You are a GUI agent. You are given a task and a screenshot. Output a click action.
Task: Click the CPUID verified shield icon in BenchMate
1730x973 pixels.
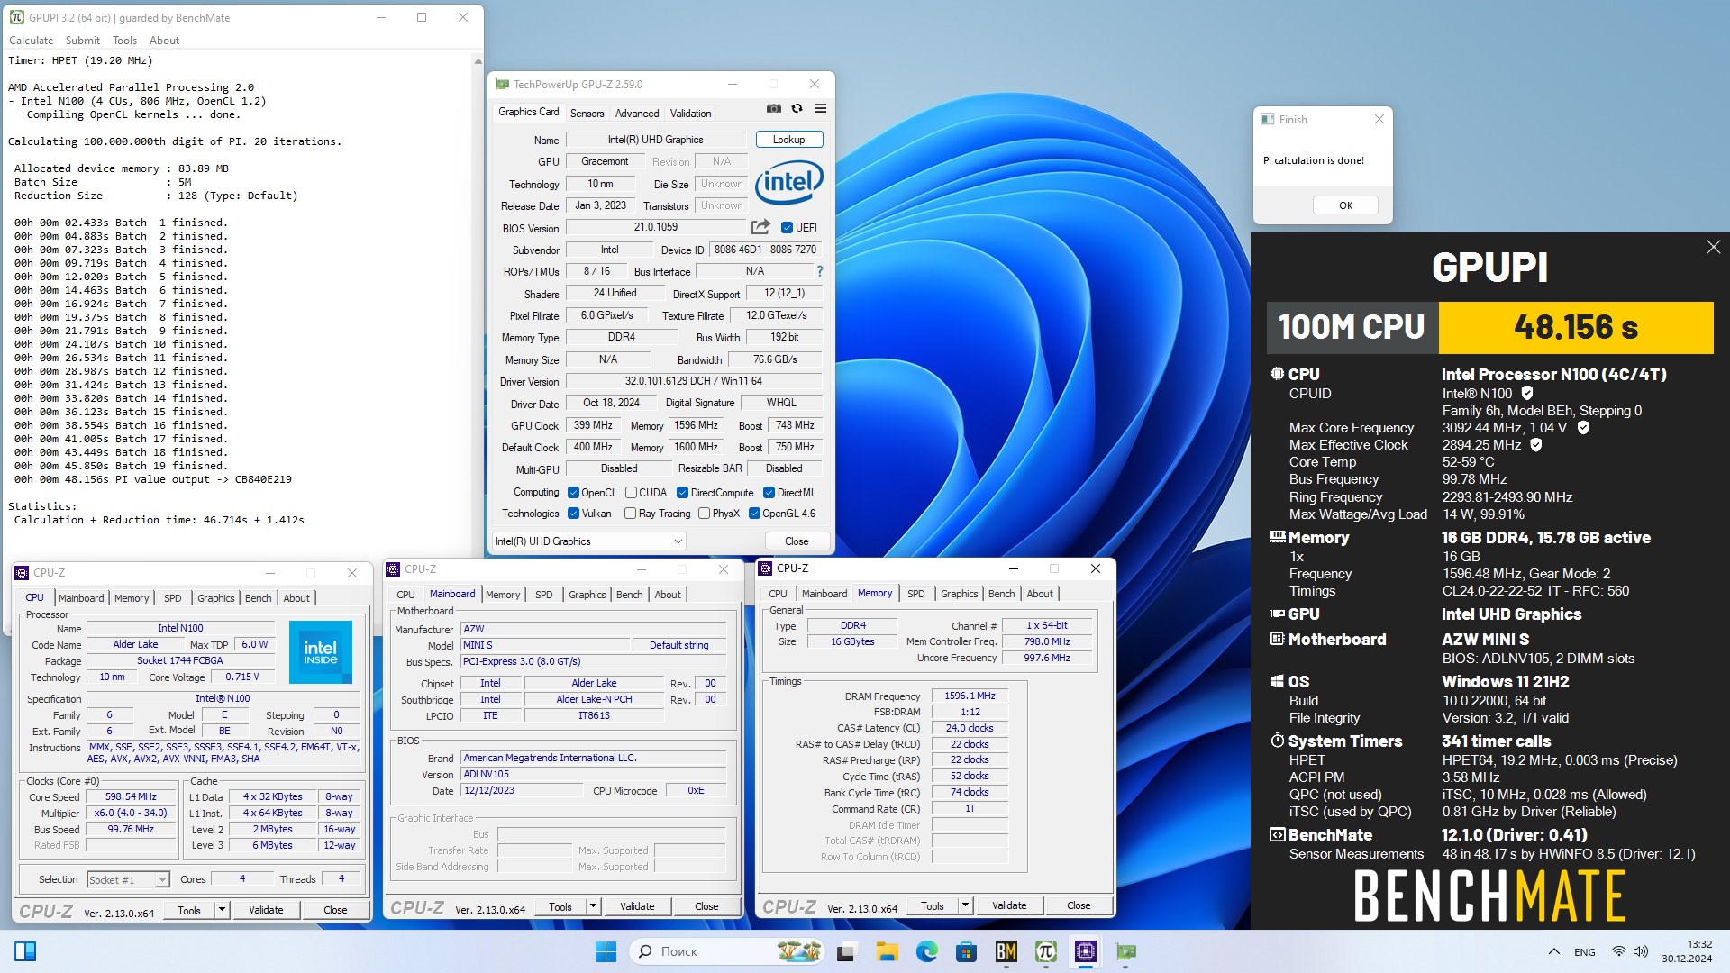(1526, 393)
